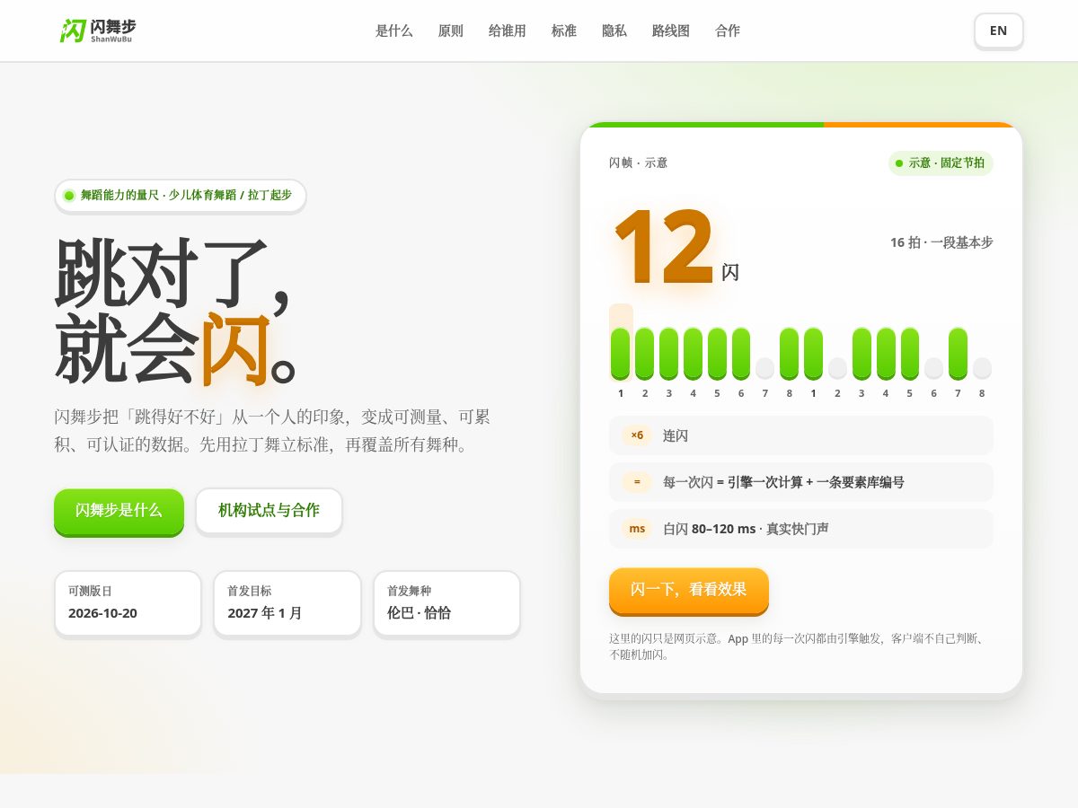Screen dimensions: 1078x808
Task: Click the 示意 · 固定节拍 status badge
Action: (941, 163)
